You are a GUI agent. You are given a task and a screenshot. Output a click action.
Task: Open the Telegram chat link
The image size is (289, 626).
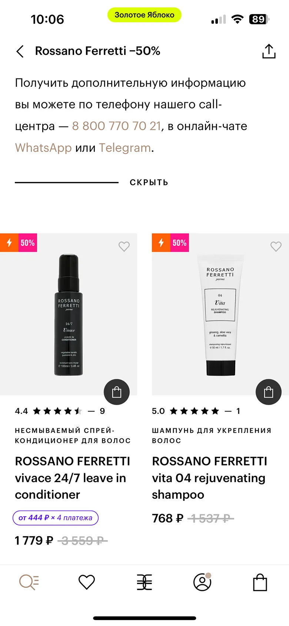125,148
